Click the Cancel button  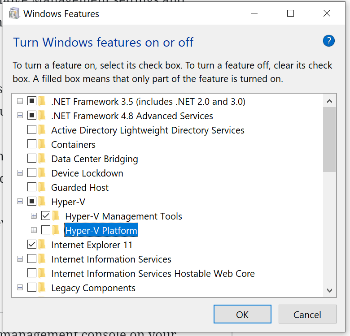click(307, 314)
